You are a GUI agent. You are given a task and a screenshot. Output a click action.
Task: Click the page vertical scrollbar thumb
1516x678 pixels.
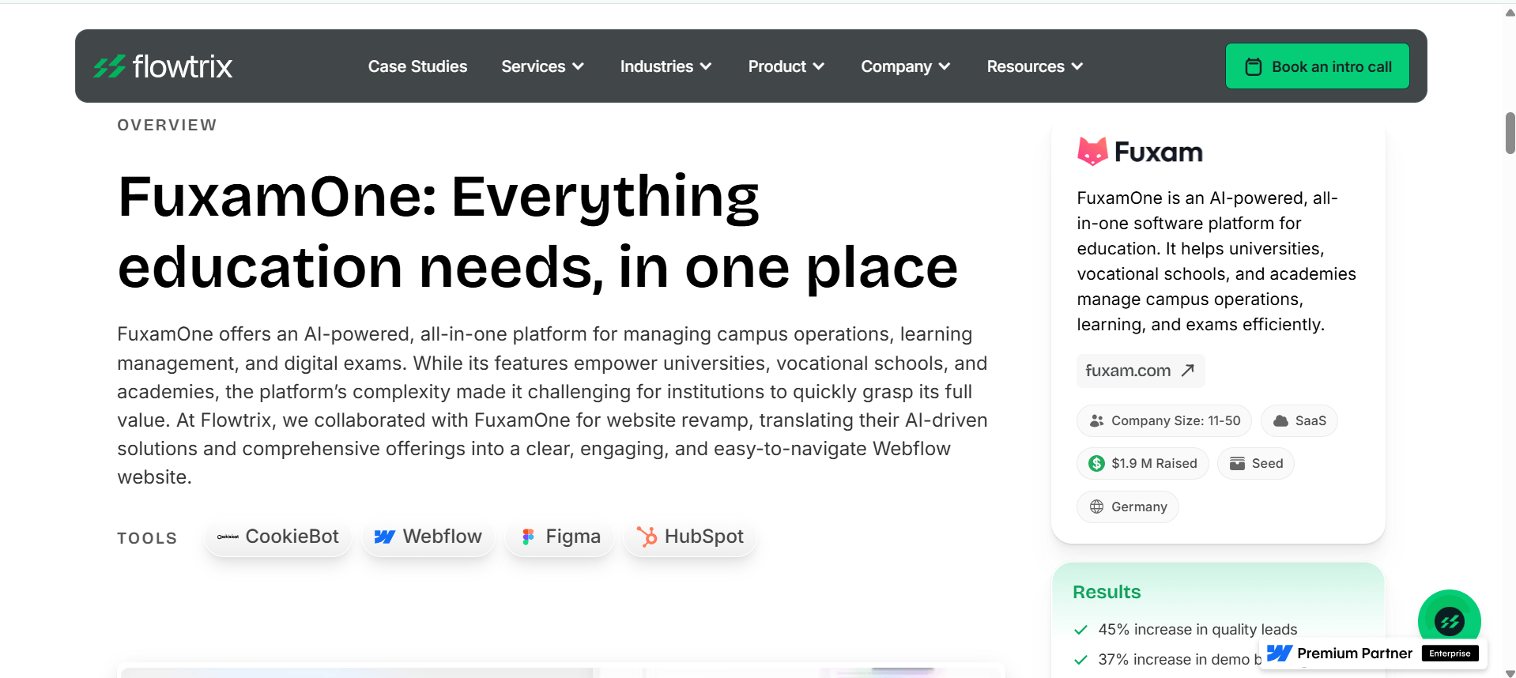[1510, 133]
